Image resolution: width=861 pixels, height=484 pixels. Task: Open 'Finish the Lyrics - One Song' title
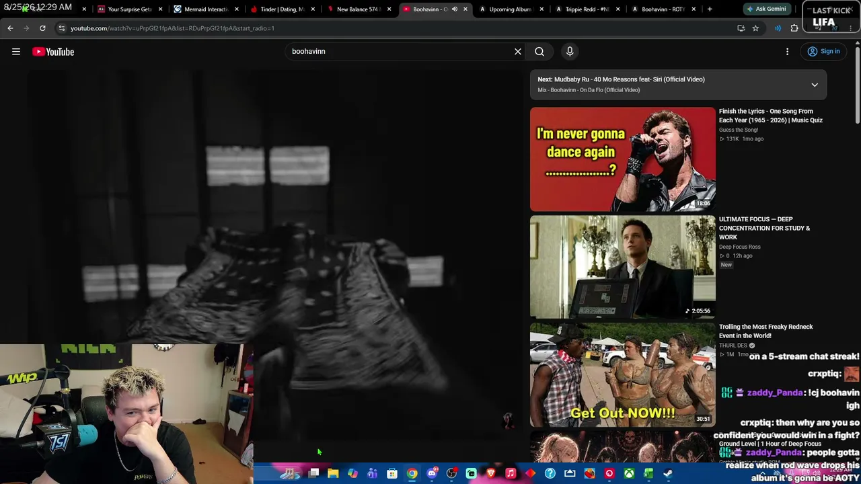(x=771, y=116)
